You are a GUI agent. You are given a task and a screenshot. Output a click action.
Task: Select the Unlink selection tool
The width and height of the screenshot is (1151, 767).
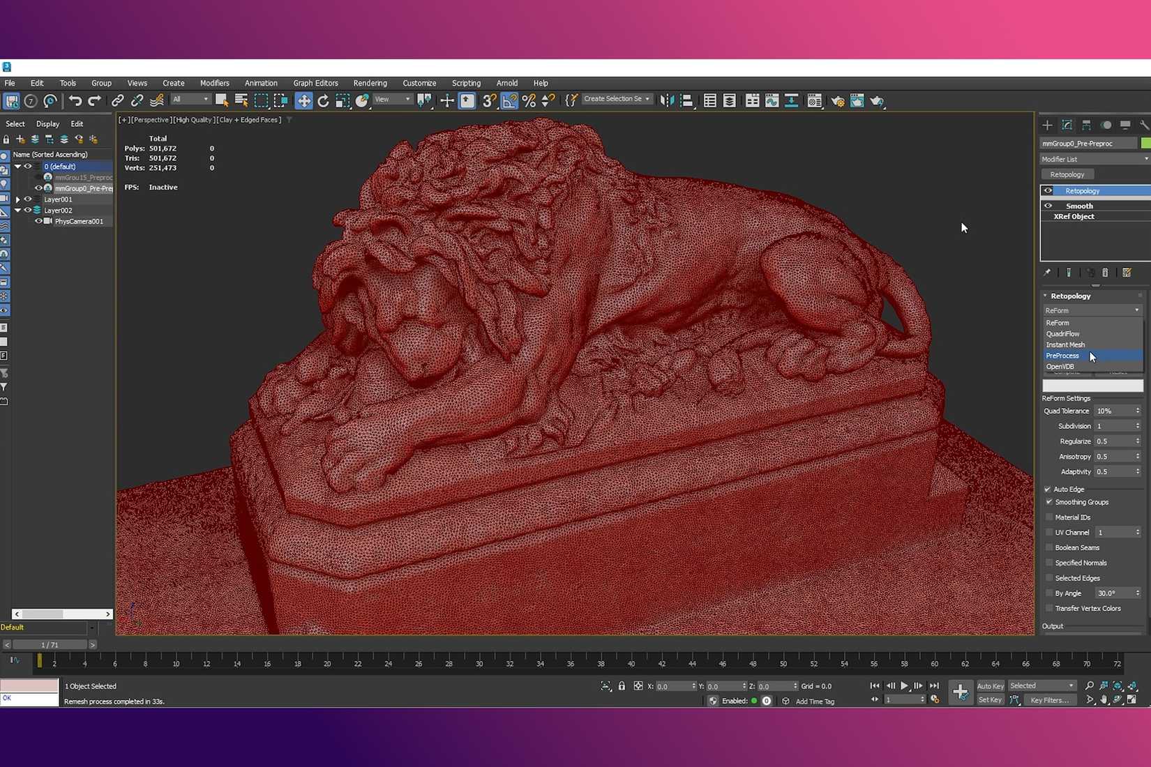[x=137, y=101]
